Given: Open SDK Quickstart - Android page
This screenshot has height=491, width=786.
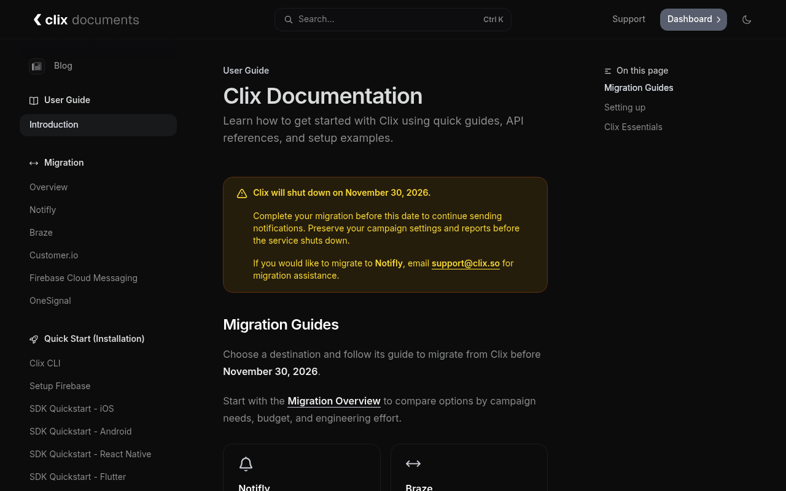Looking at the screenshot, I should [80, 431].
